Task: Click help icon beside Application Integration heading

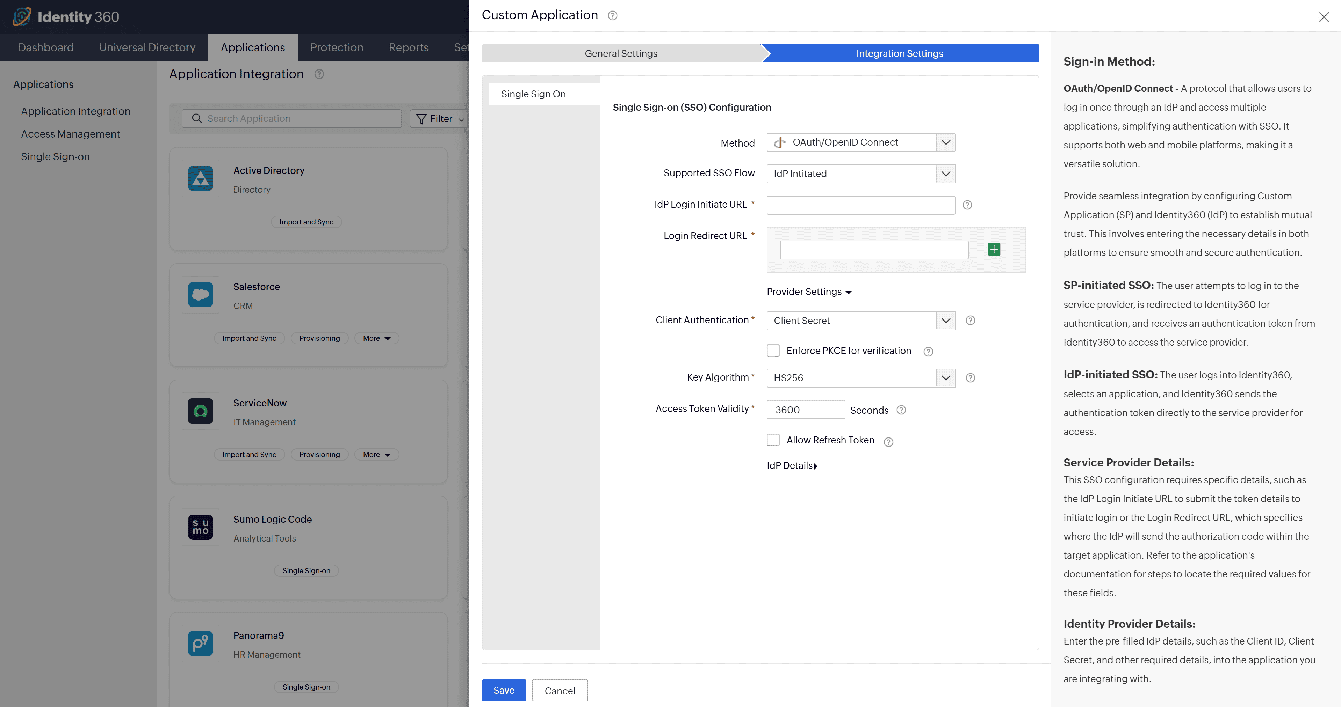Action: (x=319, y=74)
